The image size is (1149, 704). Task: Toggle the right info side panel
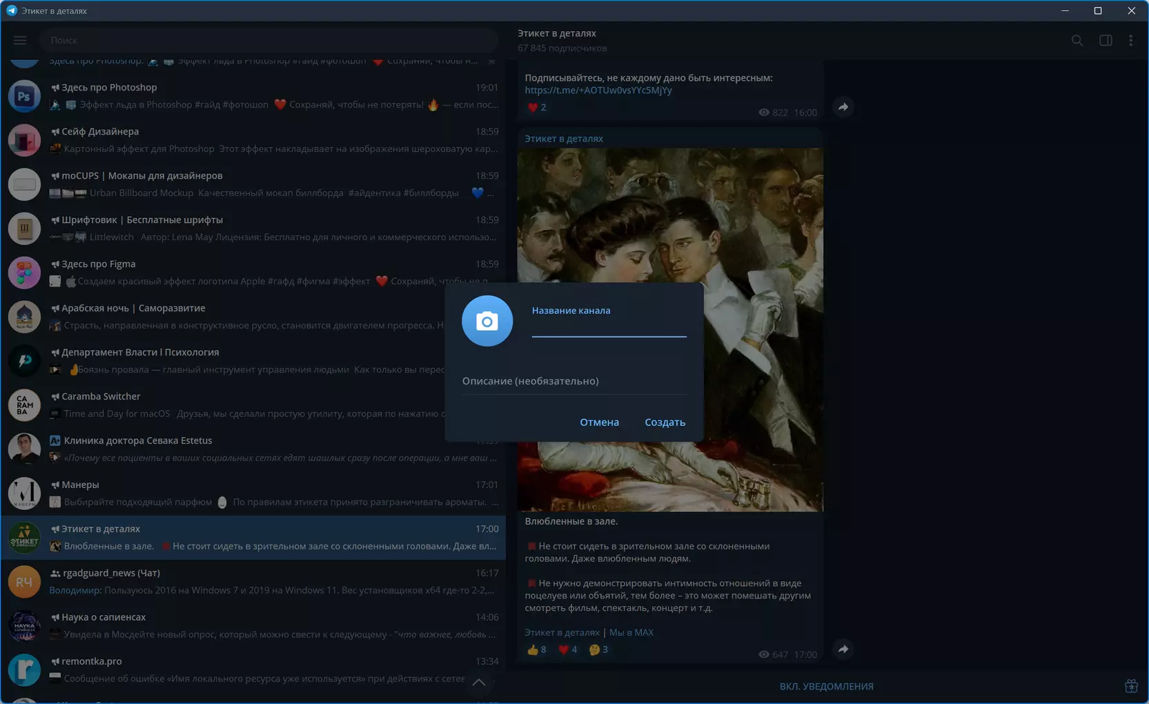pyautogui.click(x=1106, y=41)
